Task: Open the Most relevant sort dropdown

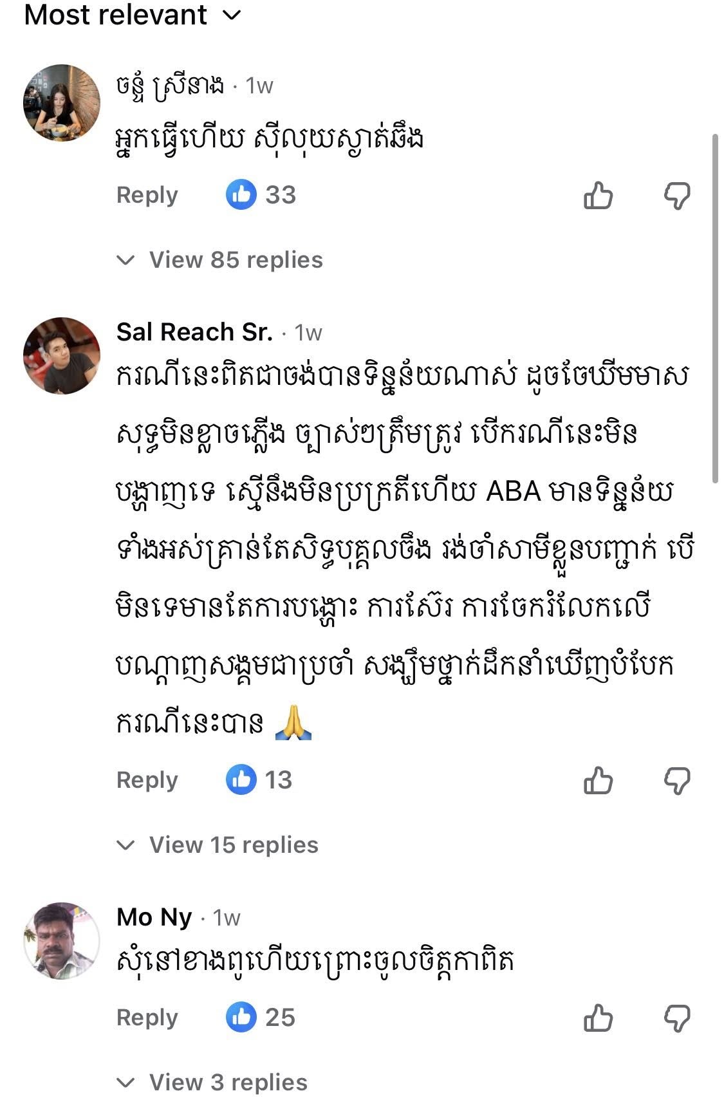Action: 132,14
